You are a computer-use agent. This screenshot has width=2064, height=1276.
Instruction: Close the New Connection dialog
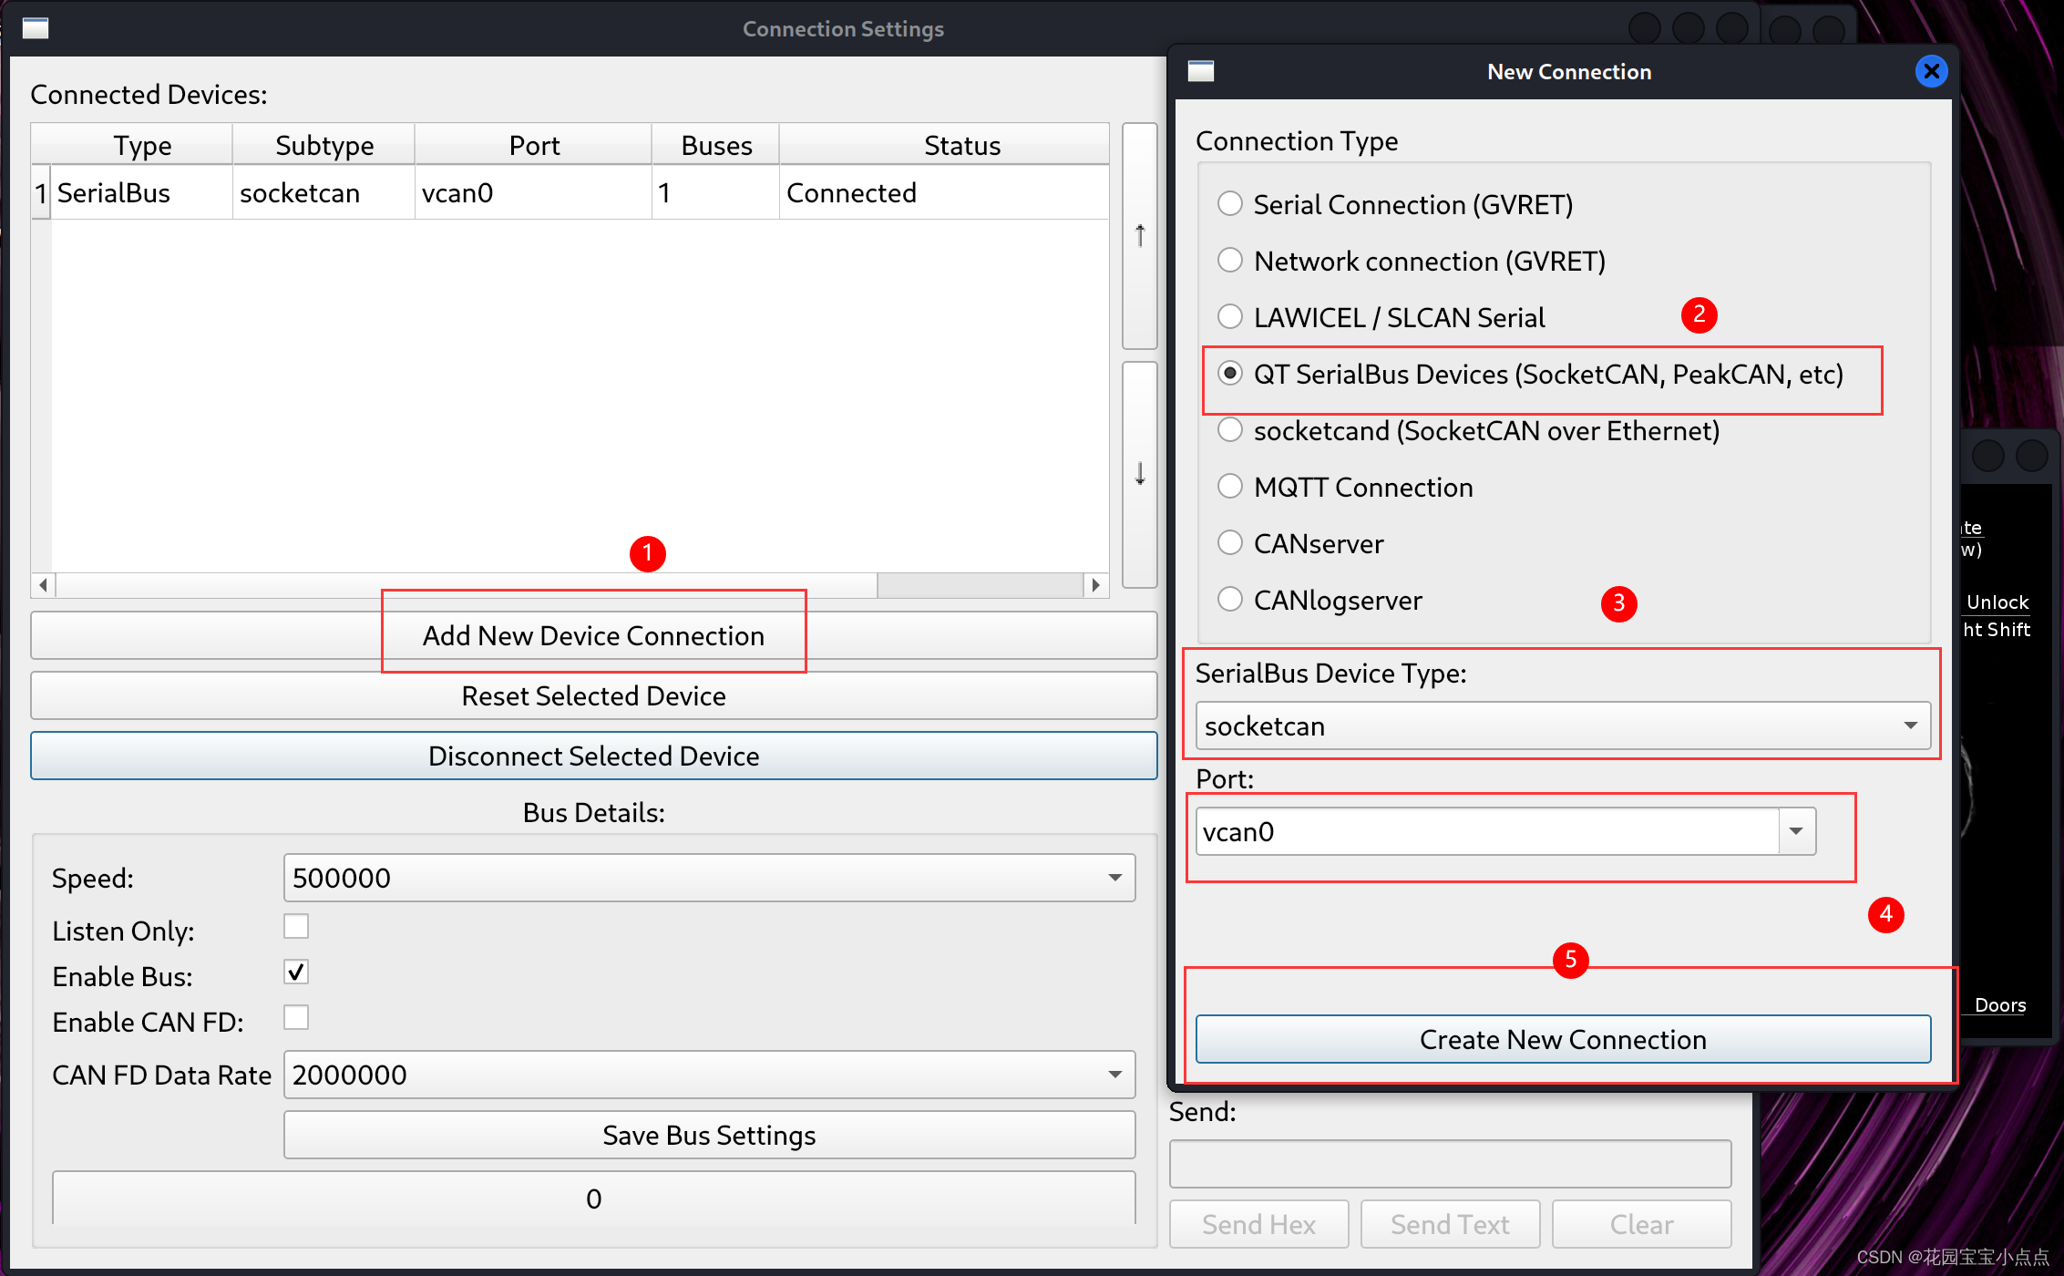1931,71
